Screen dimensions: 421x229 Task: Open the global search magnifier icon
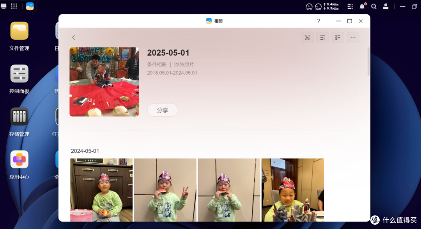coord(374,7)
